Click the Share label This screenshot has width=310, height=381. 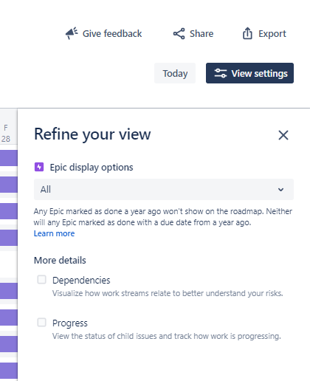pyautogui.click(x=201, y=34)
